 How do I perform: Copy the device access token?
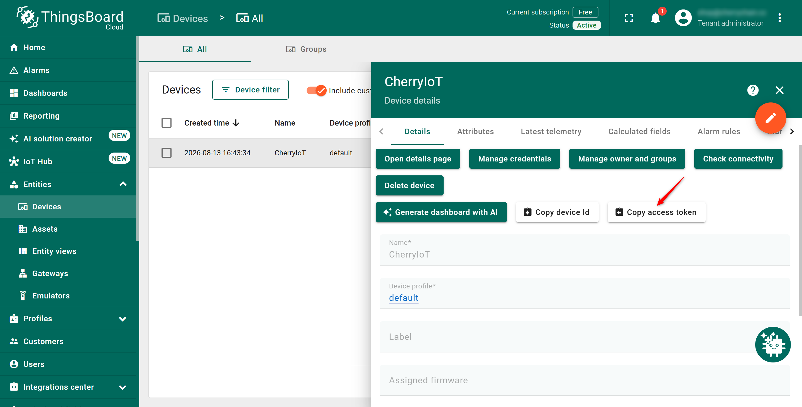[656, 212]
